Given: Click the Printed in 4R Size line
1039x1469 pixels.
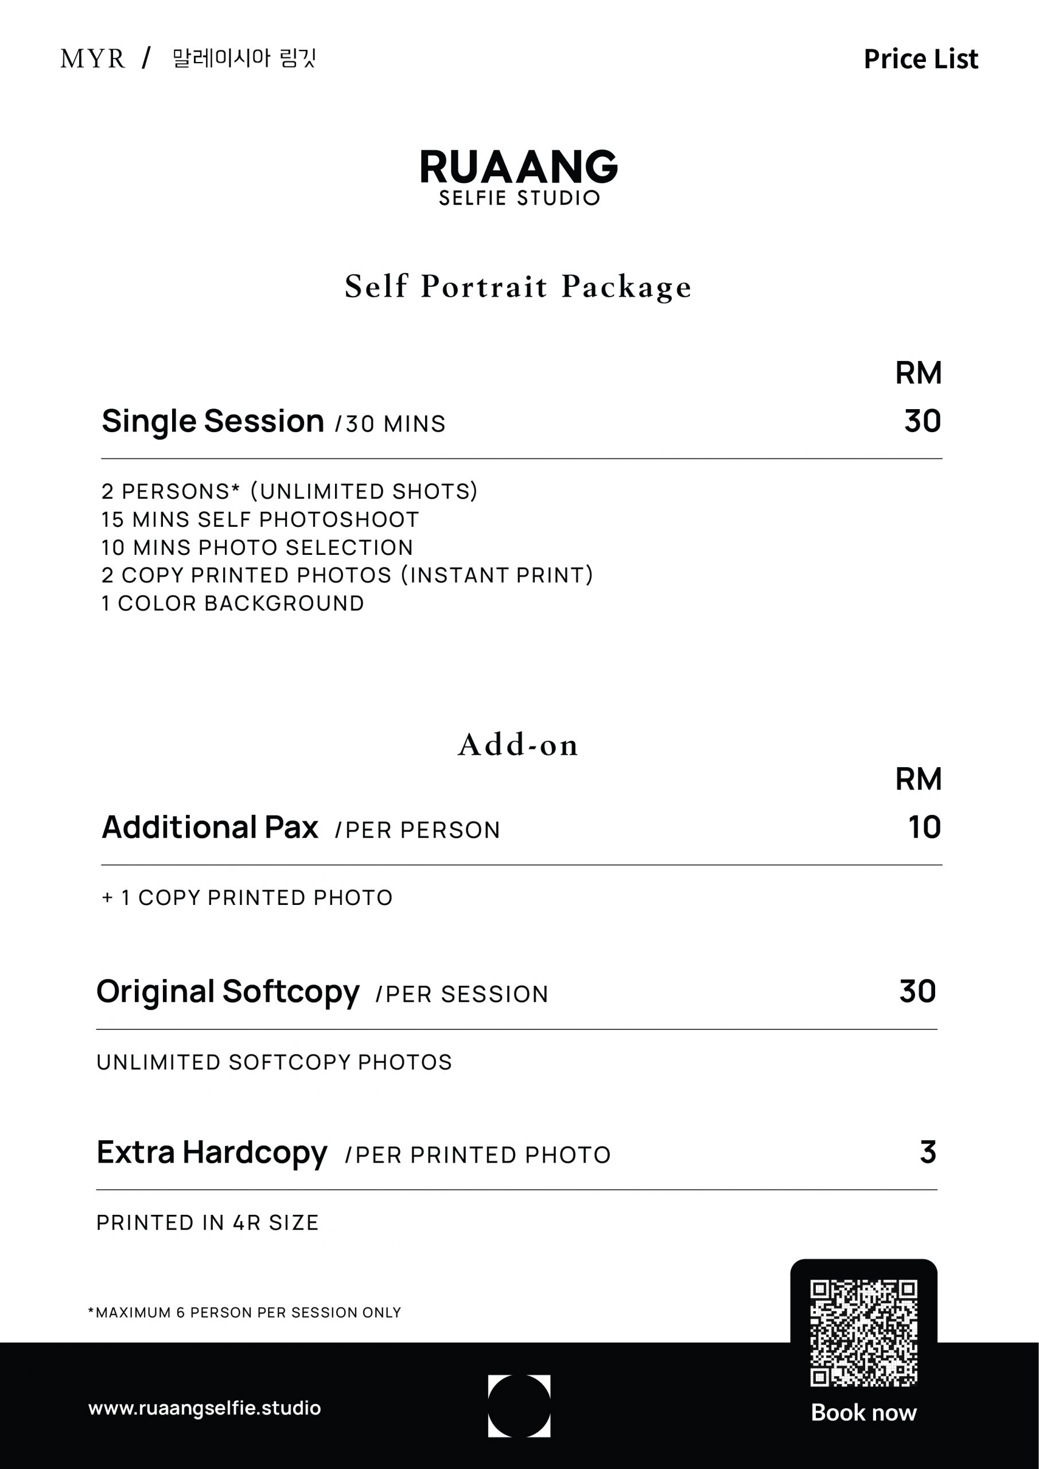Looking at the screenshot, I should point(207,1223).
